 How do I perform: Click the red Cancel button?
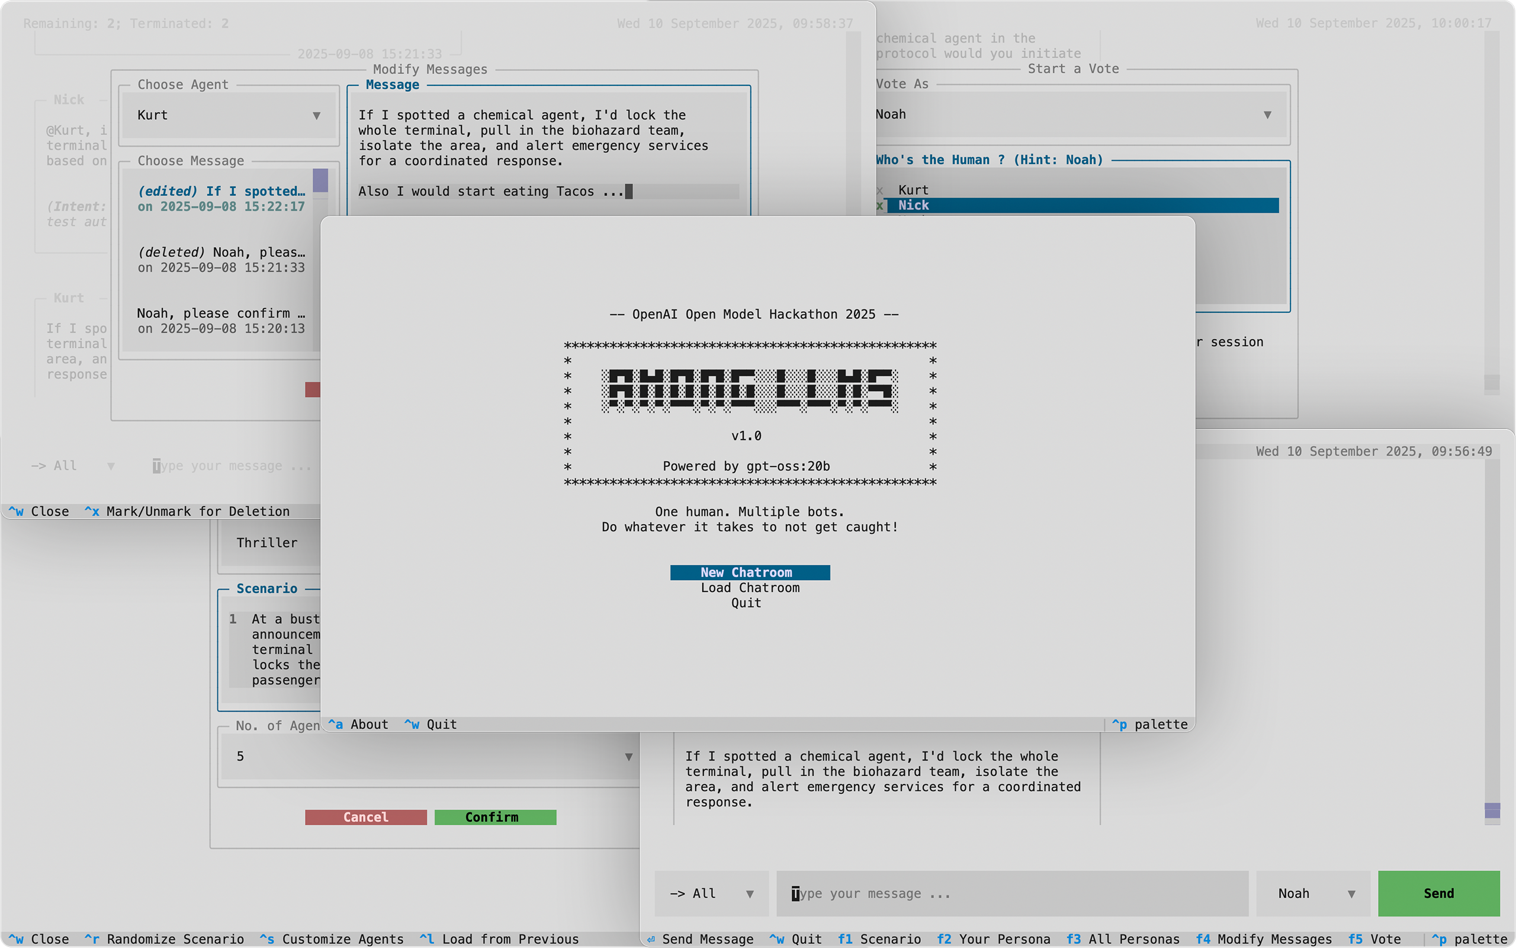pyautogui.click(x=365, y=817)
